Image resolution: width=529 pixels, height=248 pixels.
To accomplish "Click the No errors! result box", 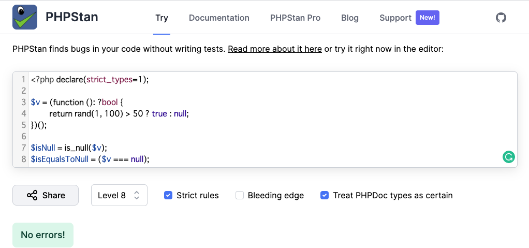I will tap(43, 235).
